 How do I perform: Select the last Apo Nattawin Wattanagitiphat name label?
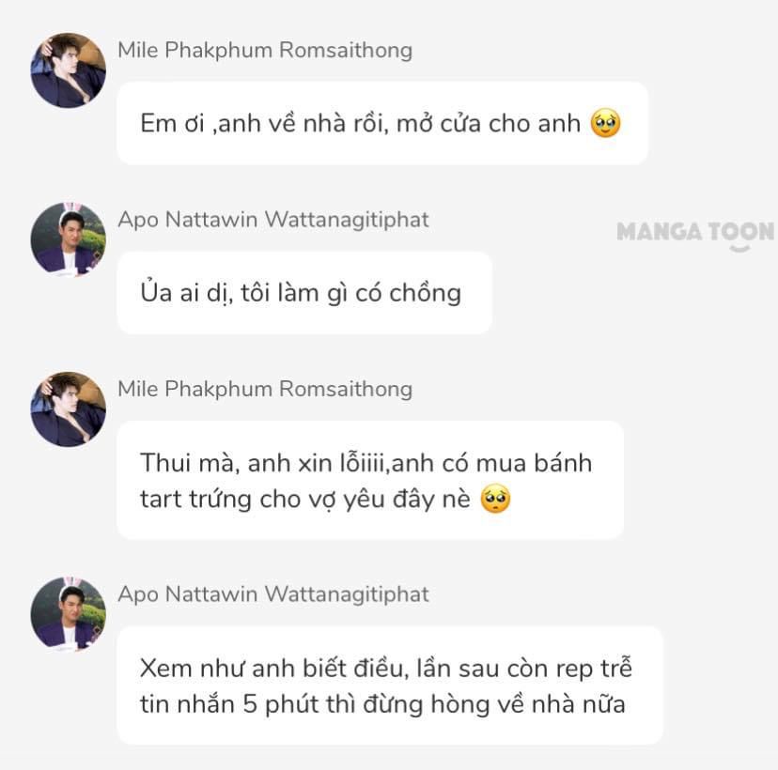(273, 594)
